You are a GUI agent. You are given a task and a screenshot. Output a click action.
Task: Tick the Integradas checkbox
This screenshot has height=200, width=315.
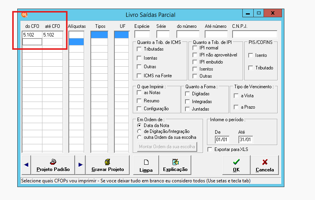click(x=187, y=102)
